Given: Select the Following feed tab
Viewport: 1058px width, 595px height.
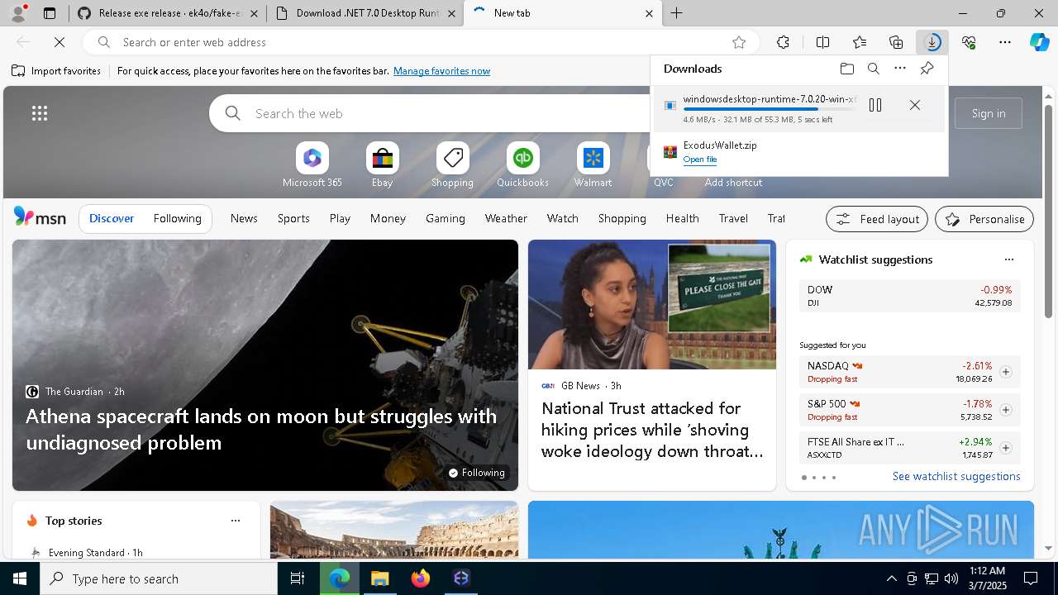Looking at the screenshot, I should [x=177, y=218].
